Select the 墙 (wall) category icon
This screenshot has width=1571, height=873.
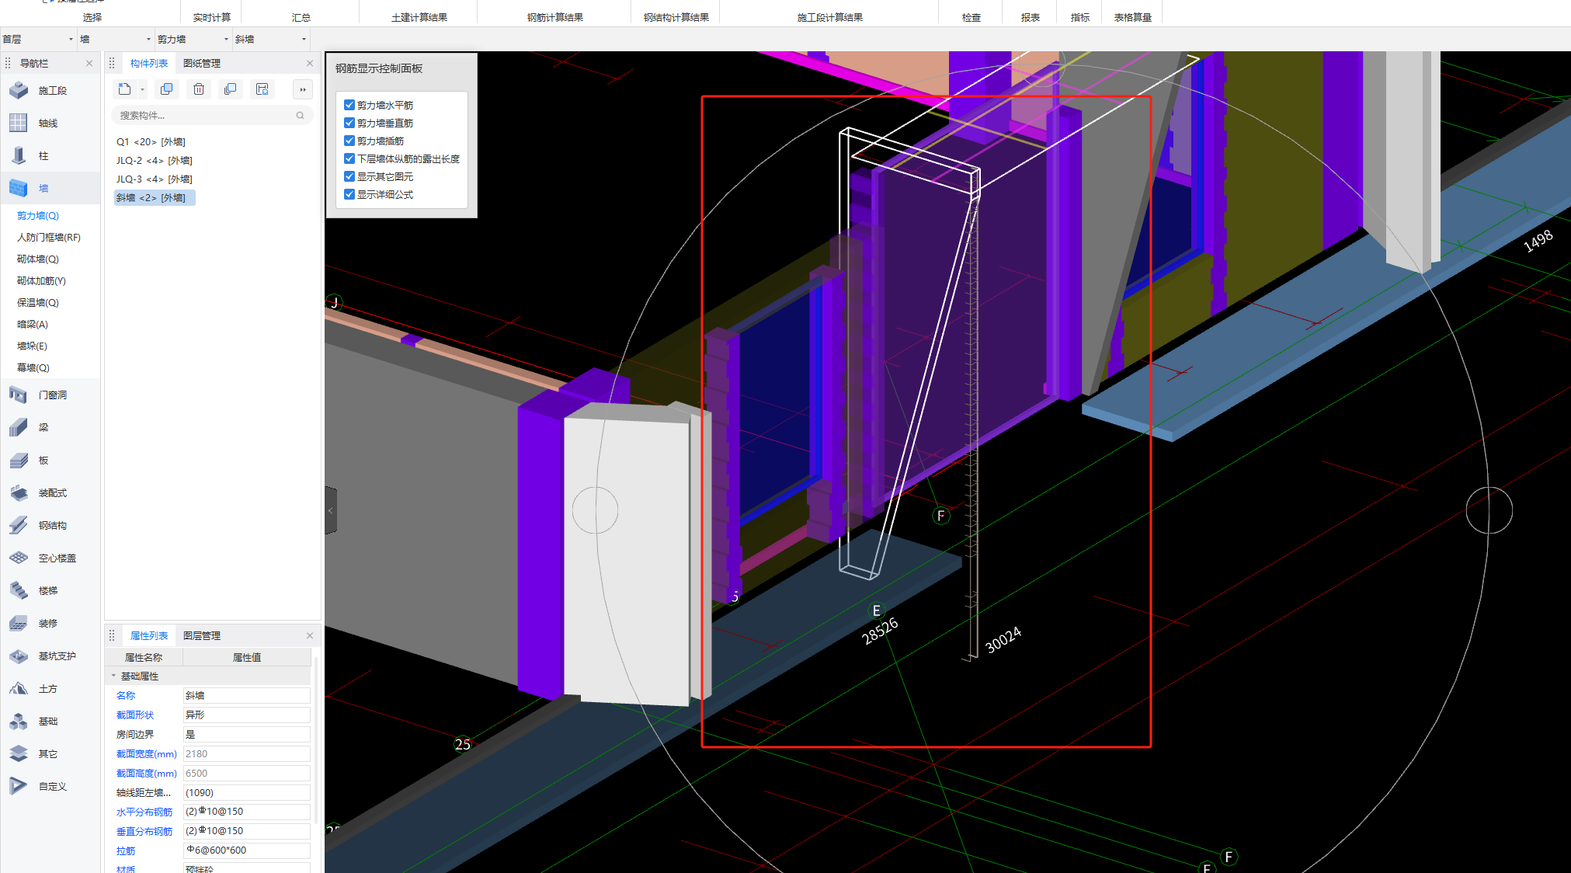[x=19, y=189]
